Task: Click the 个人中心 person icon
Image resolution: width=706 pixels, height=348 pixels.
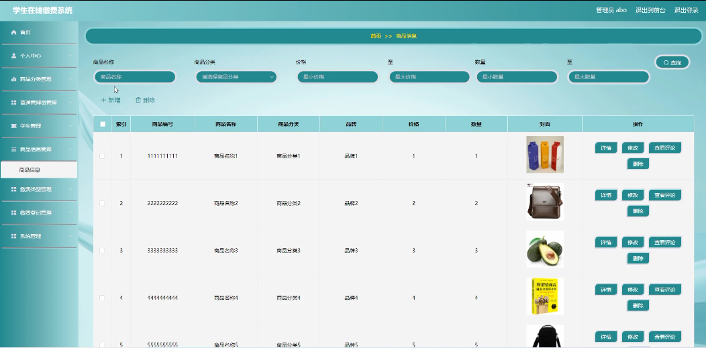Action: click(x=13, y=56)
